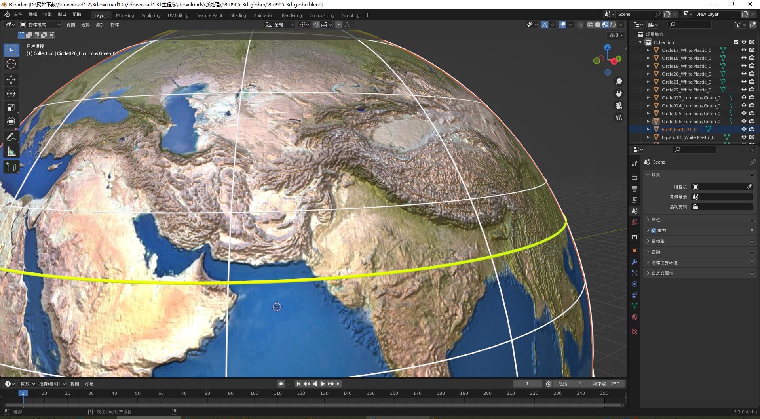The image size is (760, 419).
Task: Expand the 单位 units panel
Action: [699, 220]
